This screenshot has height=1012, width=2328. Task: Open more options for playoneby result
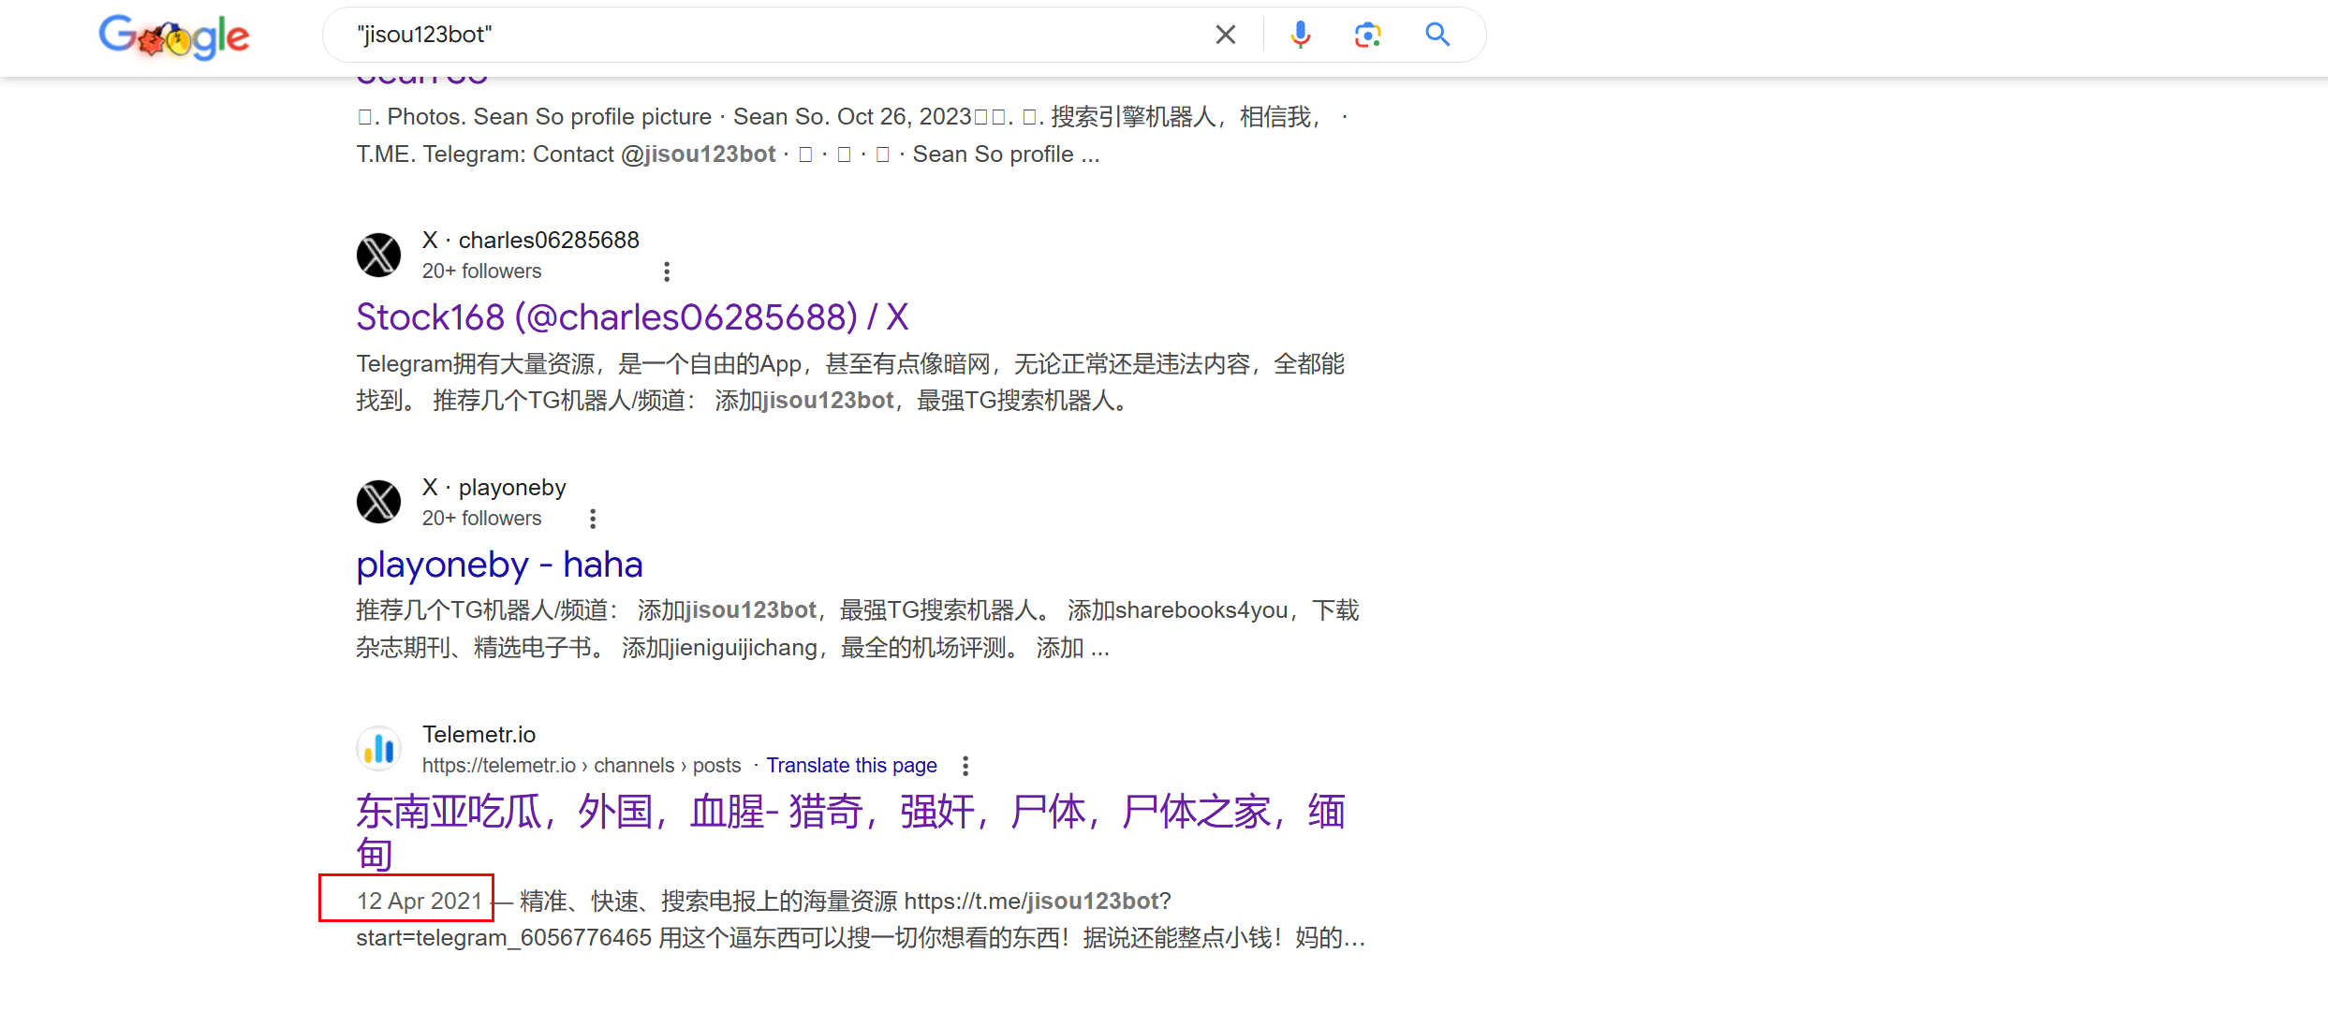coord(593,519)
